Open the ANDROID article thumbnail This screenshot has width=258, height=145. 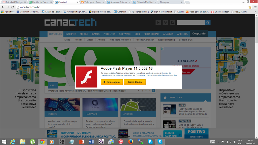point(138,104)
